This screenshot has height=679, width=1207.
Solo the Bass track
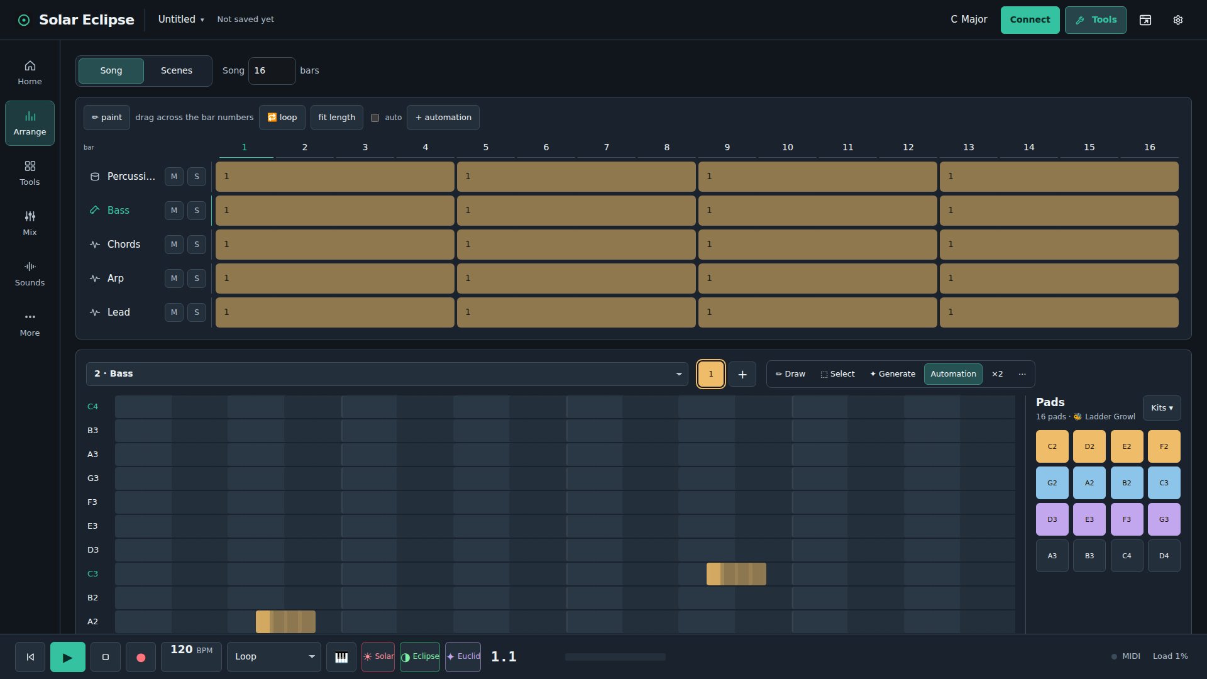(197, 211)
